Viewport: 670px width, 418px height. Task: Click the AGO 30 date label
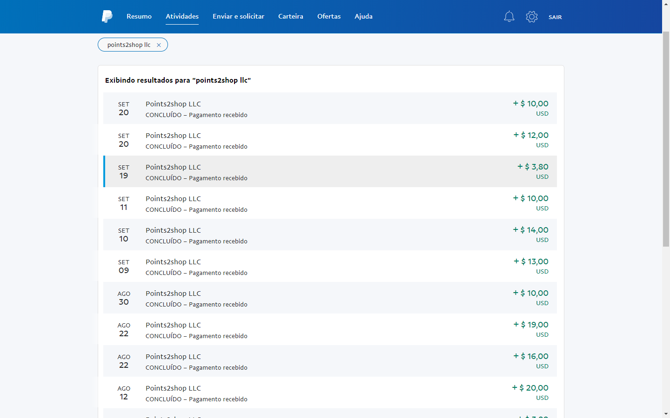(124, 298)
